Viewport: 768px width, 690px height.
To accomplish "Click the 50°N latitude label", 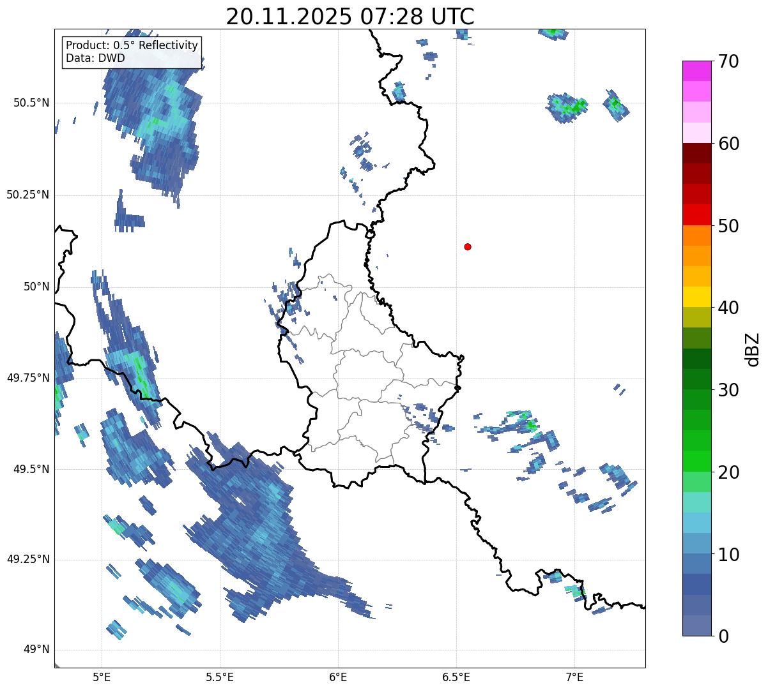I will 36,287.
